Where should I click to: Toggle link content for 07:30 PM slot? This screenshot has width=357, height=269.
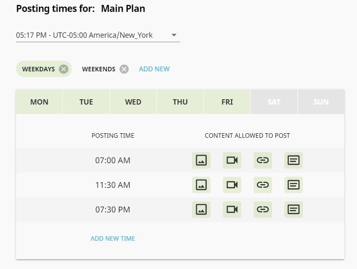click(x=263, y=210)
